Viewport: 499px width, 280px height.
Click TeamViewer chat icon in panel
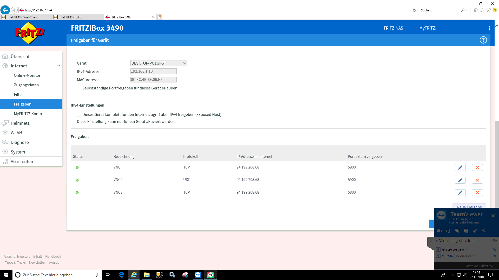(x=457, y=231)
